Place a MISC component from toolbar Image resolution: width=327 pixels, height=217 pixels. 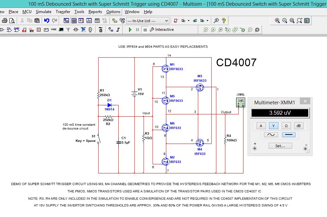[x=54, y=30]
